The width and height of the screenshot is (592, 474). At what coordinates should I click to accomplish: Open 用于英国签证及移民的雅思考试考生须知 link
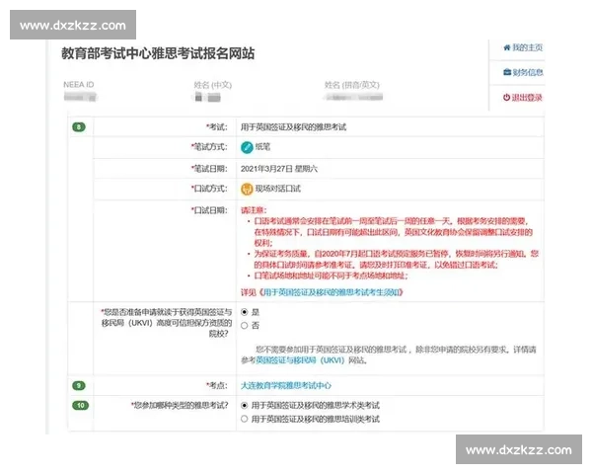(332, 292)
